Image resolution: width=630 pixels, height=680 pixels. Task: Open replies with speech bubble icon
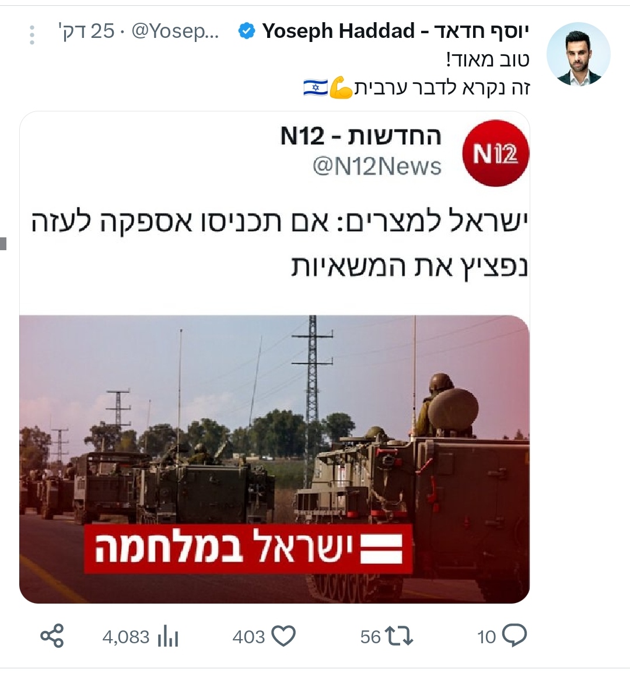point(514,636)
